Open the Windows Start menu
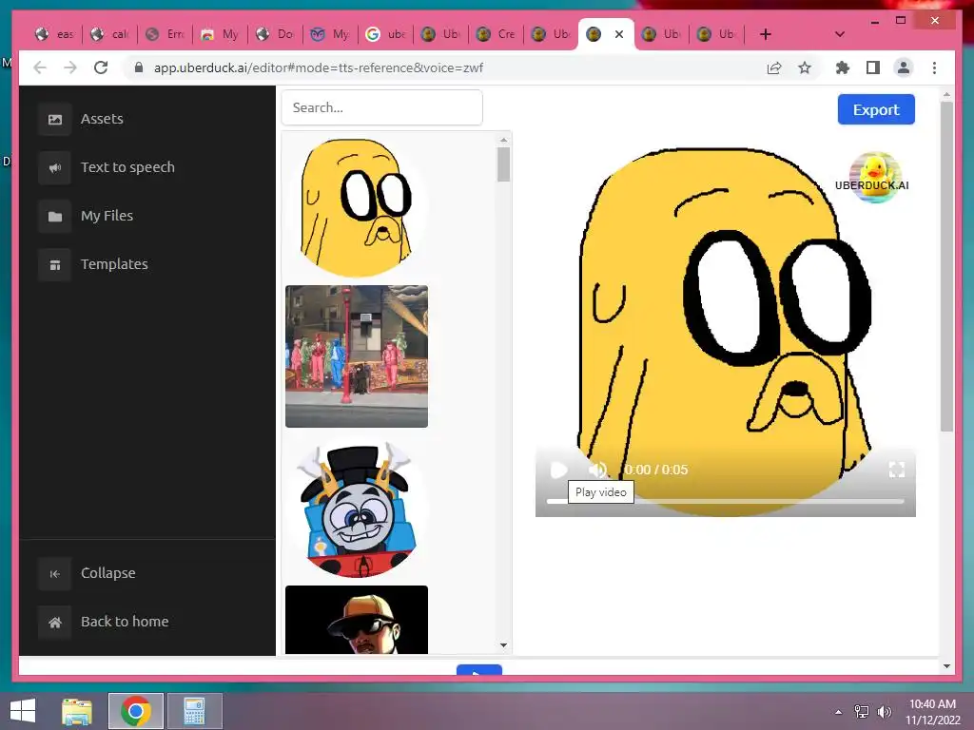The height and width of the screenshot is (730, 974). [x=23, y=711]
